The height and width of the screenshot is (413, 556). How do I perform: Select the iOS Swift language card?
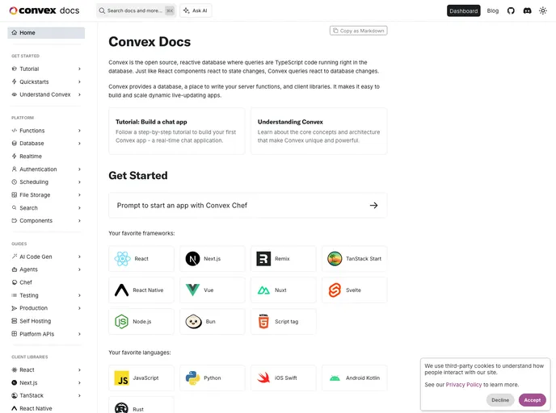(x=283, y=378)
